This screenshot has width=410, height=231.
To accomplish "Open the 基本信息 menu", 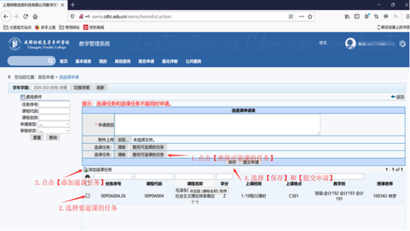I will [x=83, y=61].
